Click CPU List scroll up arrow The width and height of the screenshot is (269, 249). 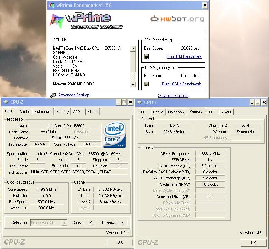[x=133, y=49]
